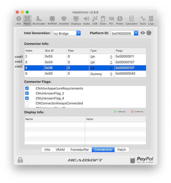Image resolution: width=171 pixels, height=183 pixels.
Task: Open the PCI card icon
Action: tap(111, 20)
